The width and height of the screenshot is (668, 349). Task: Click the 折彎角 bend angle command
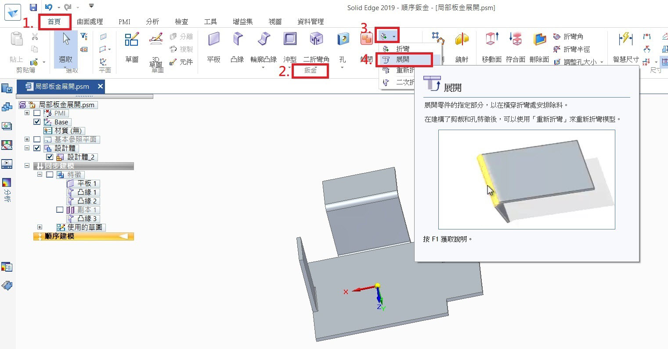click(x=568, y=37)
